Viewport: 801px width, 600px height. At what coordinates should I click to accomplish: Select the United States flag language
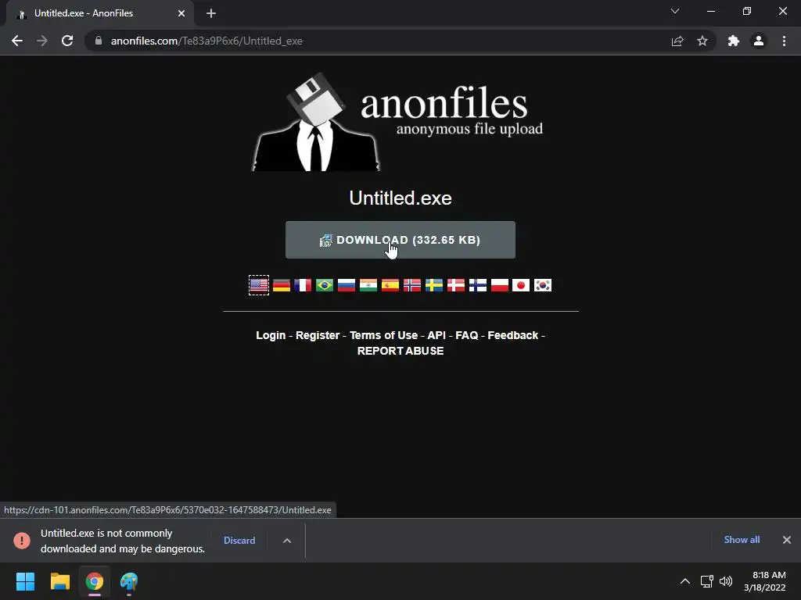[x=259, y=285]
